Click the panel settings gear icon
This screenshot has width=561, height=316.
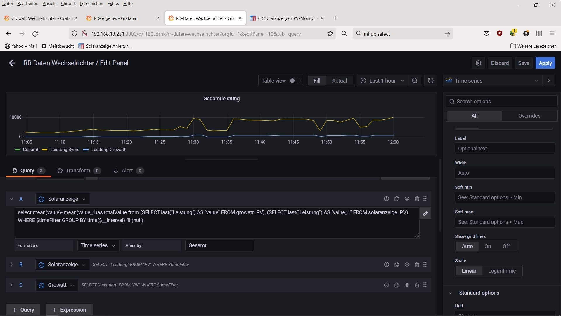[x=478, y=63]
